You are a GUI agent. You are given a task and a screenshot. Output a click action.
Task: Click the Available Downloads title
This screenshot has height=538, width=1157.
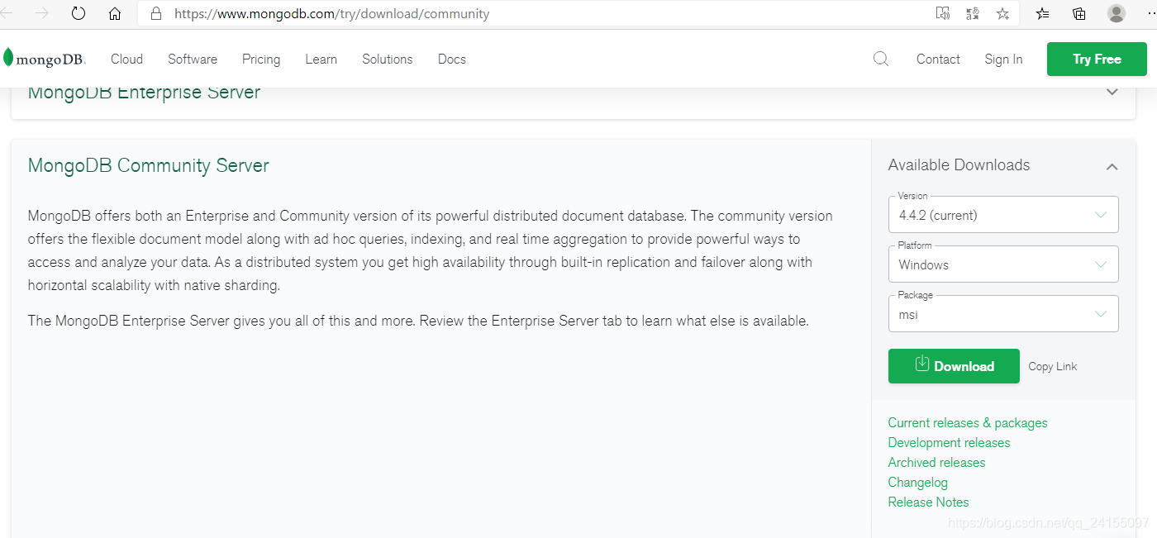point(959,165)
